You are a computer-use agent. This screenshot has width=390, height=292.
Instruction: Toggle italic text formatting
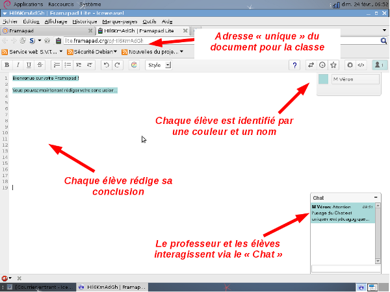(18, 65)
